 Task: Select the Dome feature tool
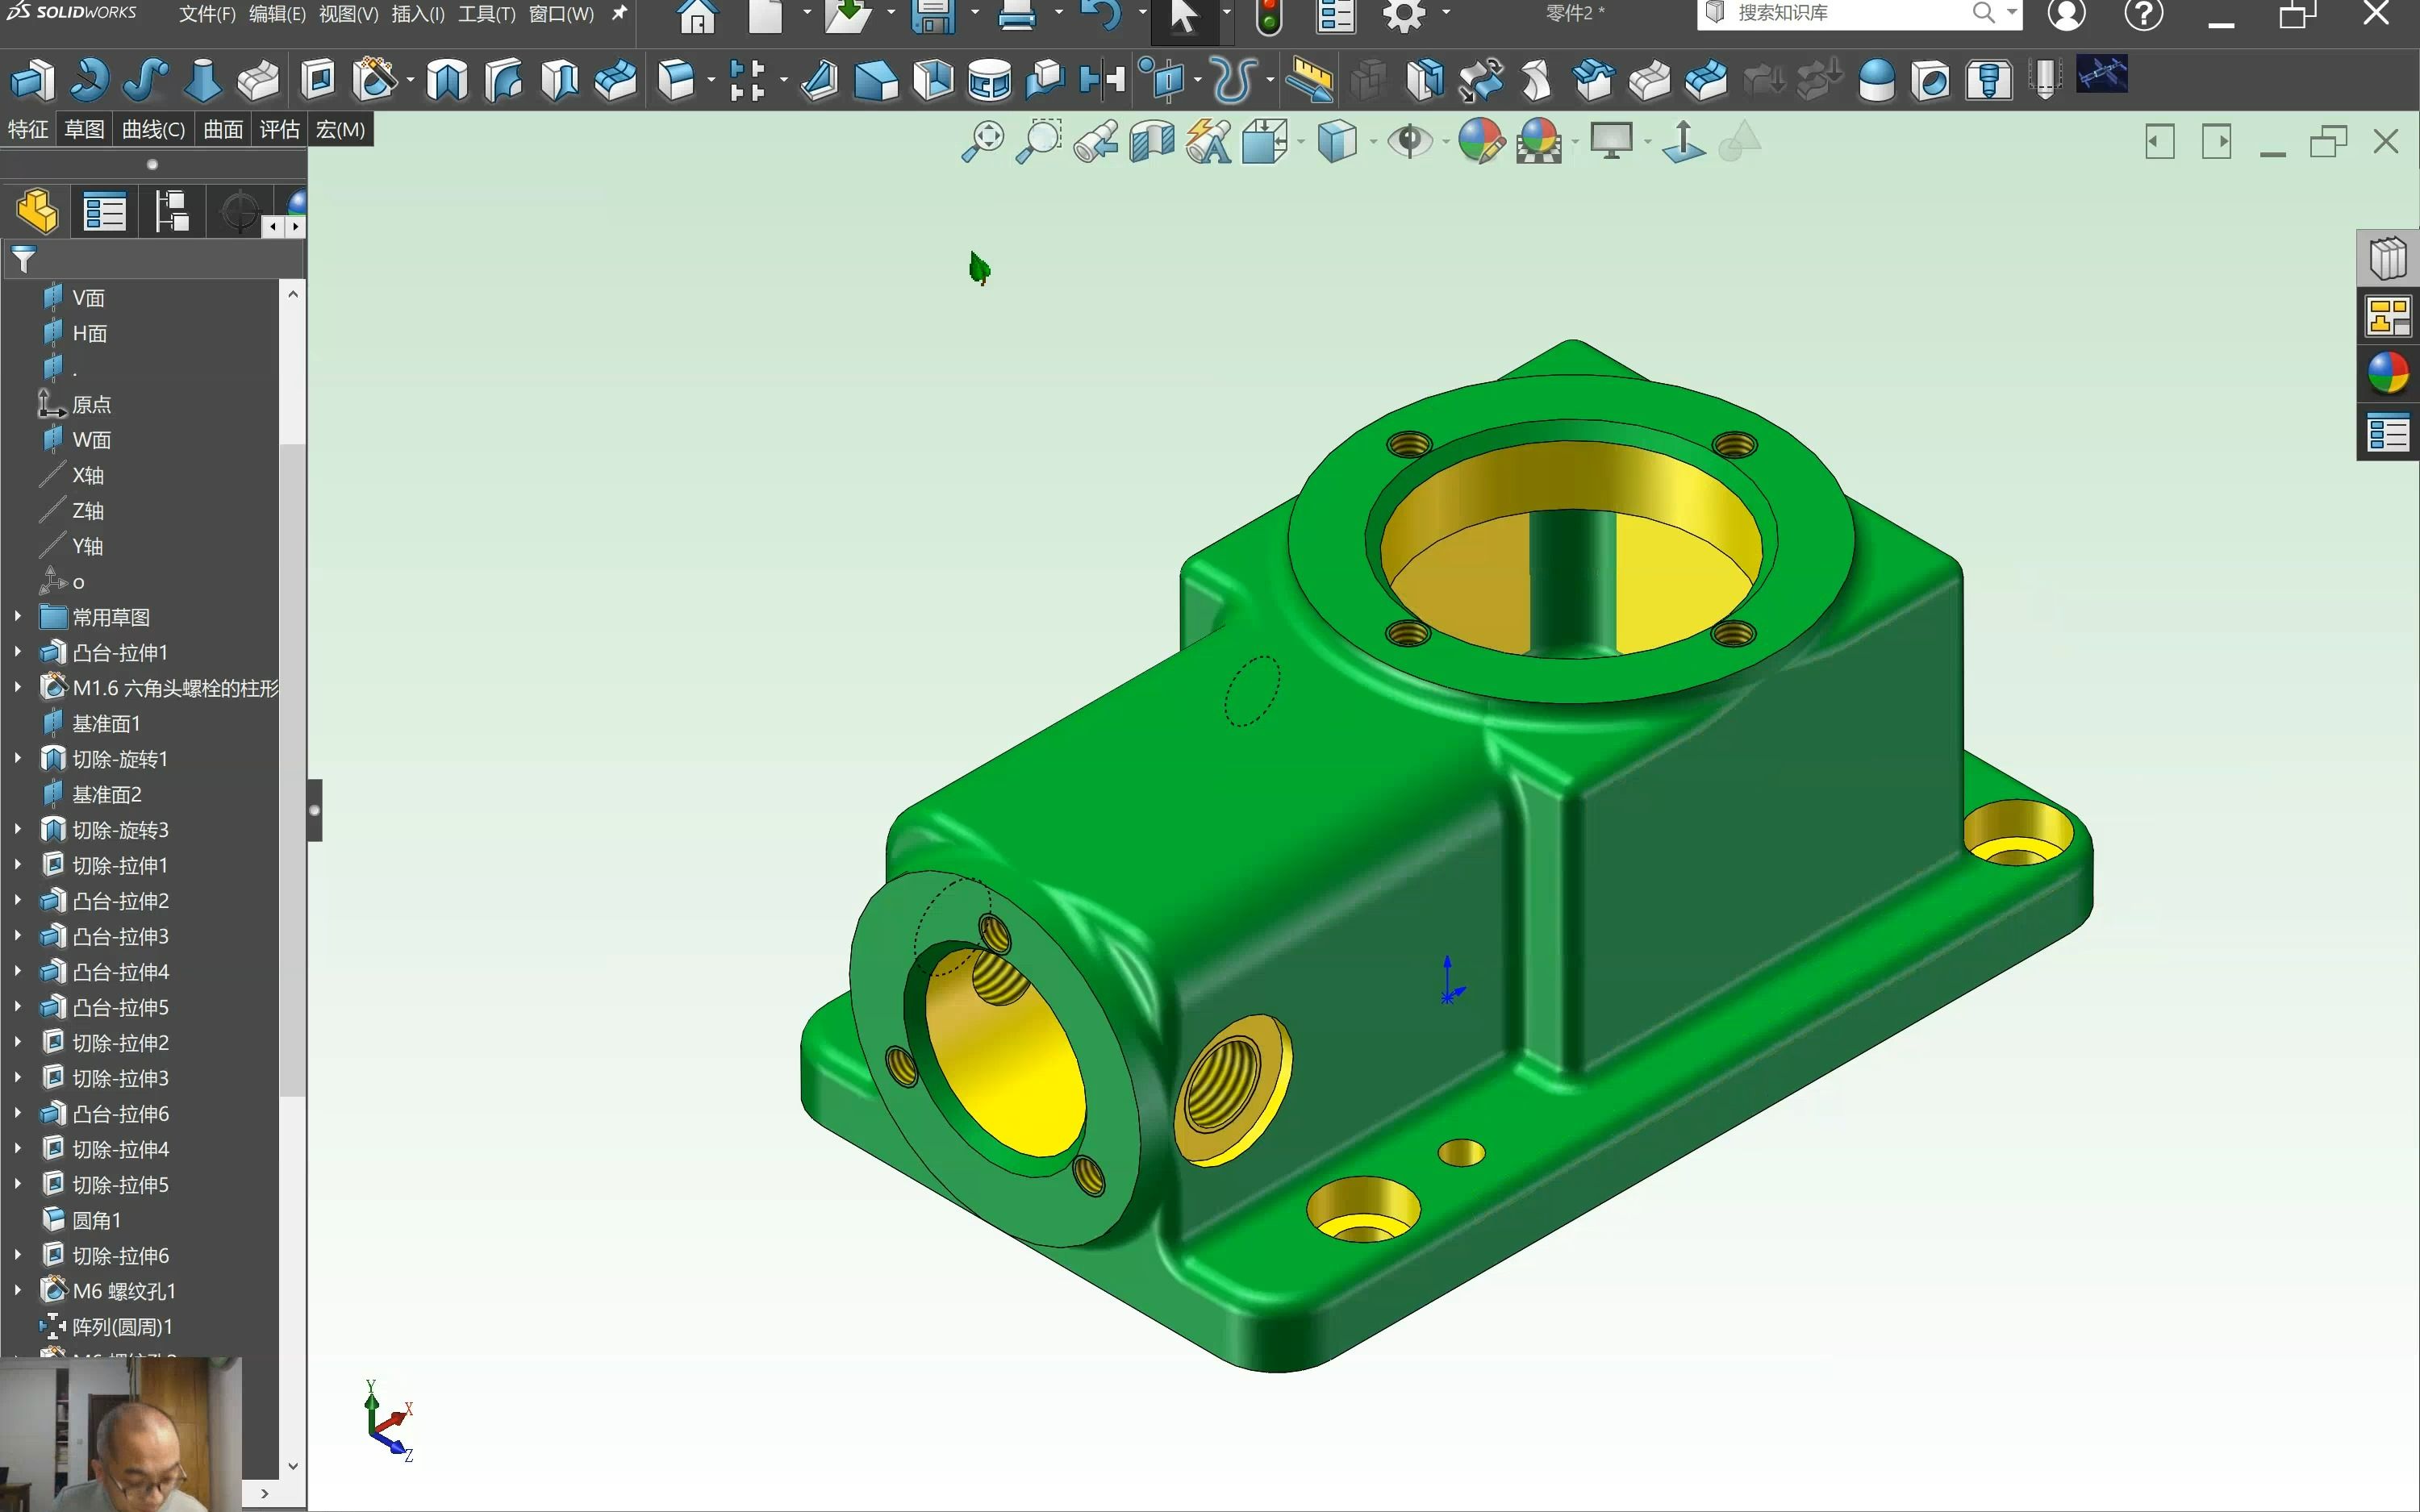[x=1876, y=80]
